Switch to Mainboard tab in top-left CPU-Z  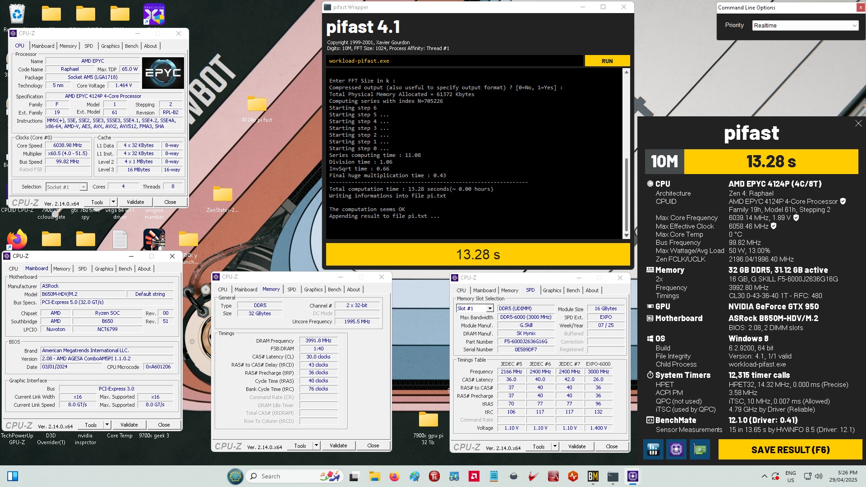[x=43, y=46]
